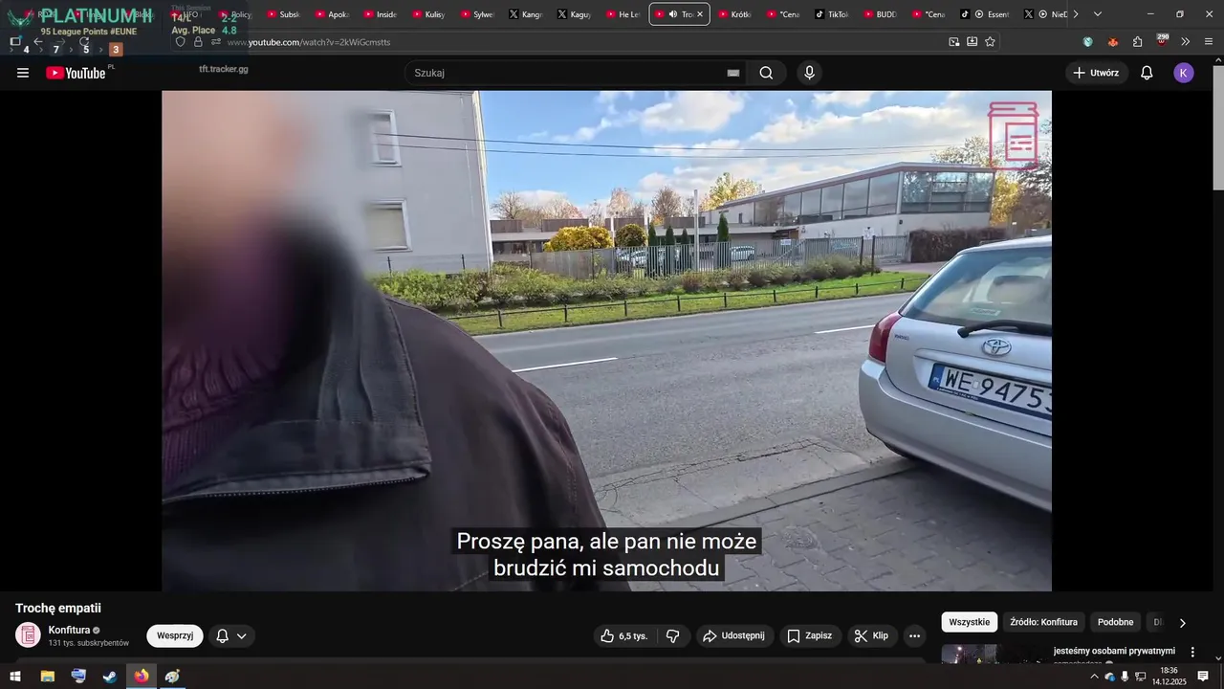
Task: Open the 'jesteśmy osobami prywatnymi' thumbnail
Action: click(x=994, y=654)
